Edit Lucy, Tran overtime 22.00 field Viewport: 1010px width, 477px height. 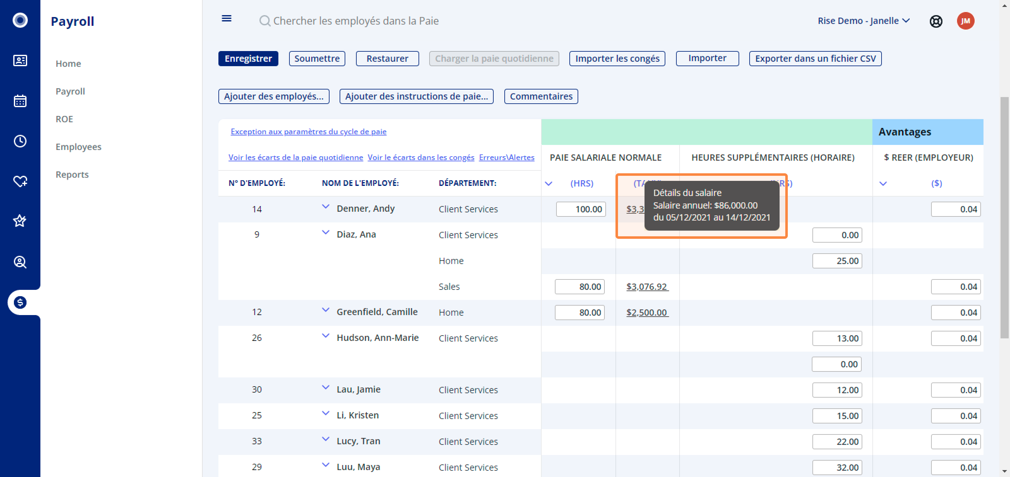837,441
